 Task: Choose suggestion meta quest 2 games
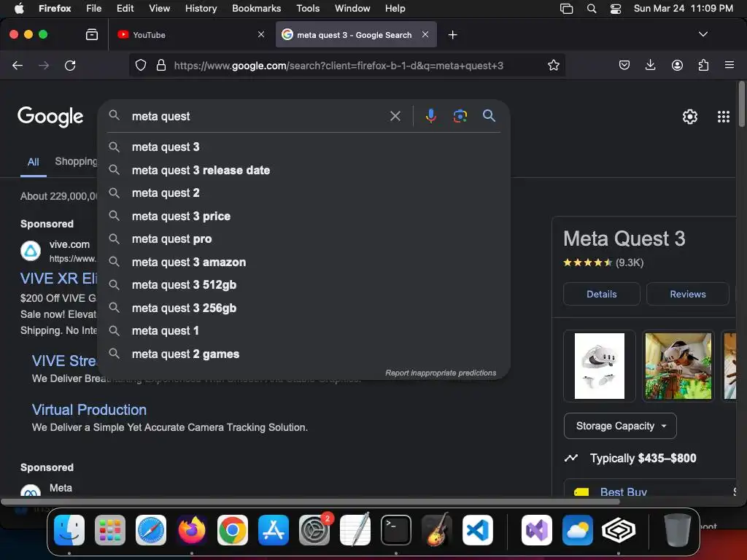click(x=303, y=354)
